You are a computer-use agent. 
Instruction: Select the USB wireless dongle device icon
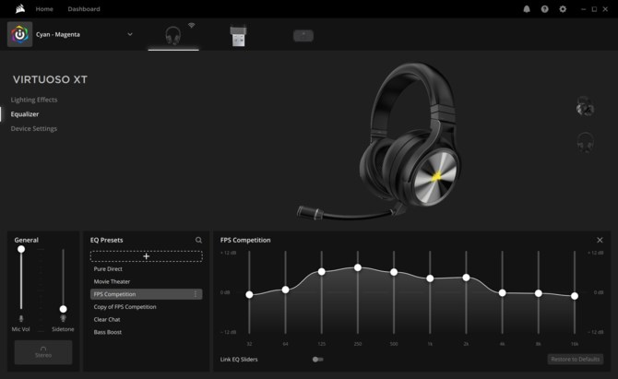pos(238,35)
